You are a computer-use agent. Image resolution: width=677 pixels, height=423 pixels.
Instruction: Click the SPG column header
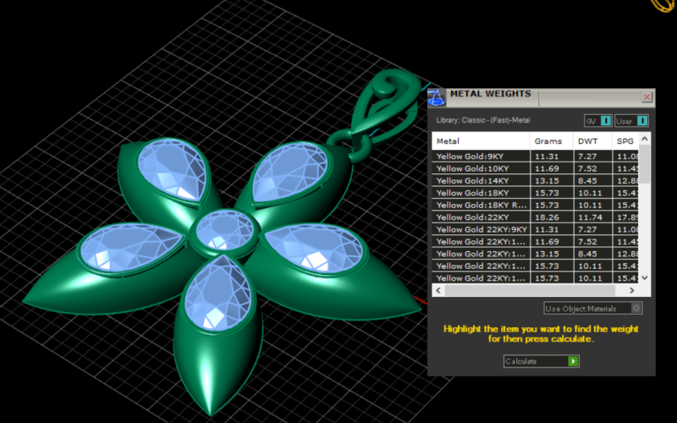(x=625, y=141)
